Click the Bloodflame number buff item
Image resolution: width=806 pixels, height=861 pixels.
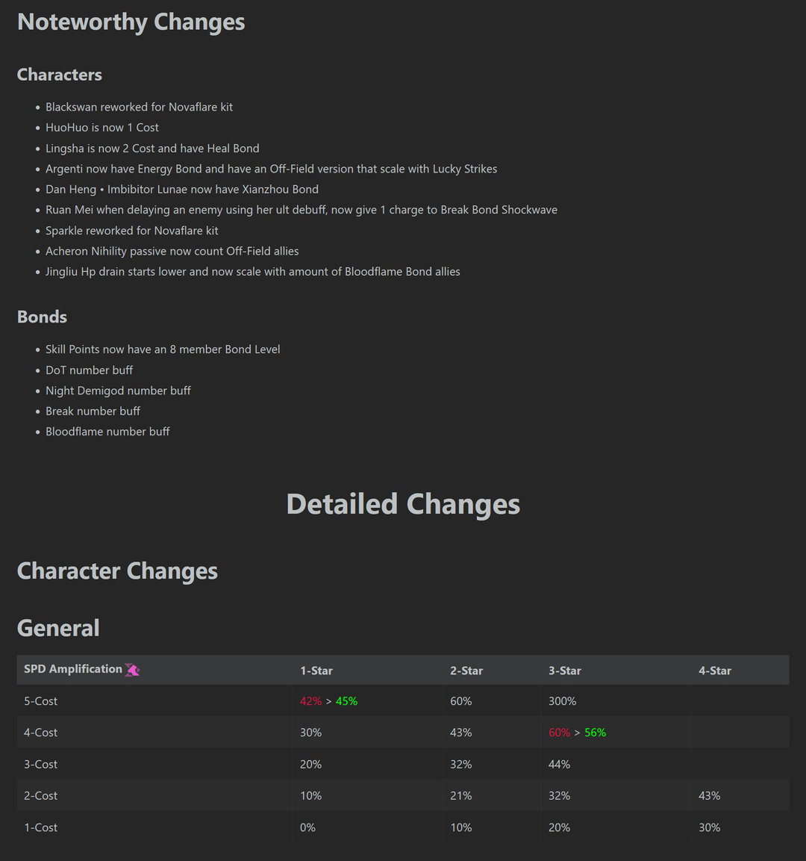107,432
